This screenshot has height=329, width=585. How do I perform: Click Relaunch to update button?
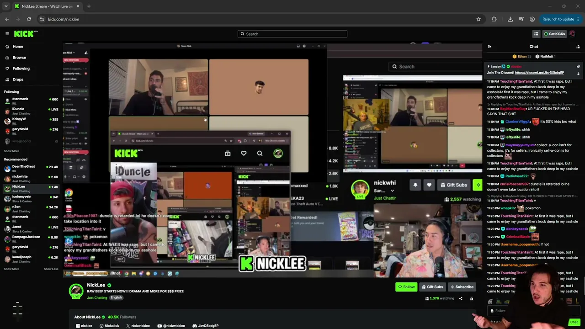click(x=558, y=19)
